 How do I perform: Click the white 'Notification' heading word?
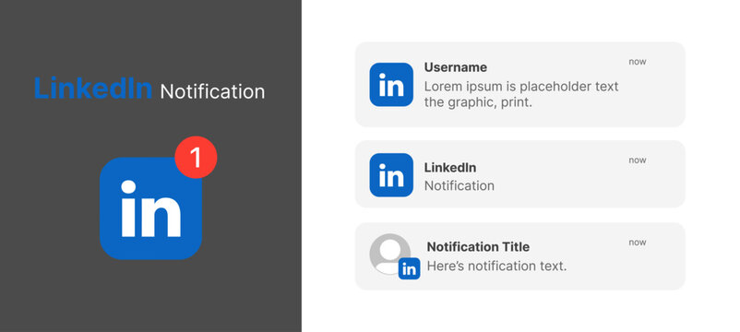pyautogui.click(x=212, y=91)
